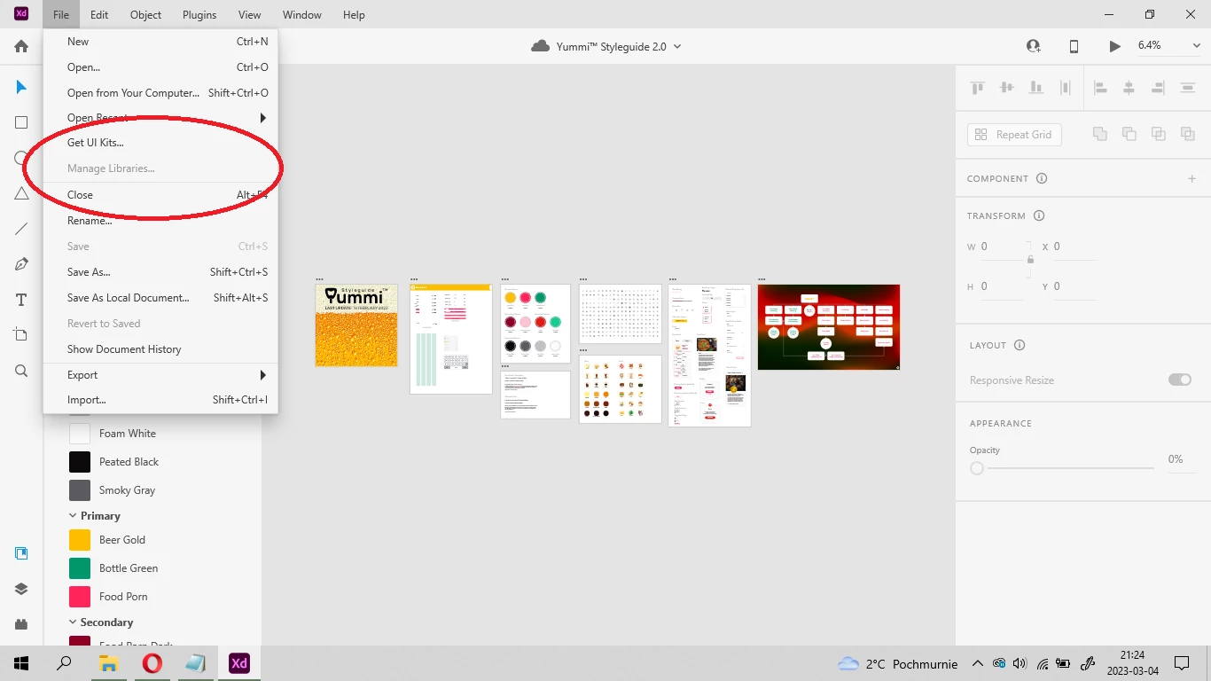Open the Libraries panel icon
The image size is (1211, 681).
click(21, 553)
